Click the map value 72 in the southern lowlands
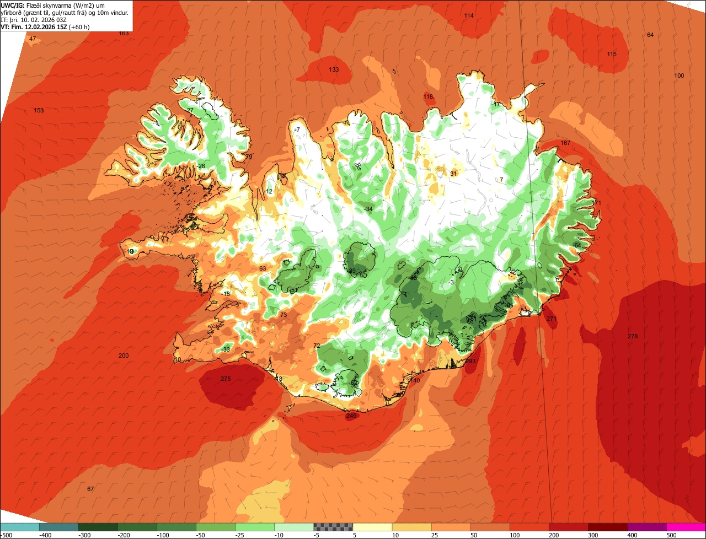This screenshot has width=706, height=539. pos(317,346)
